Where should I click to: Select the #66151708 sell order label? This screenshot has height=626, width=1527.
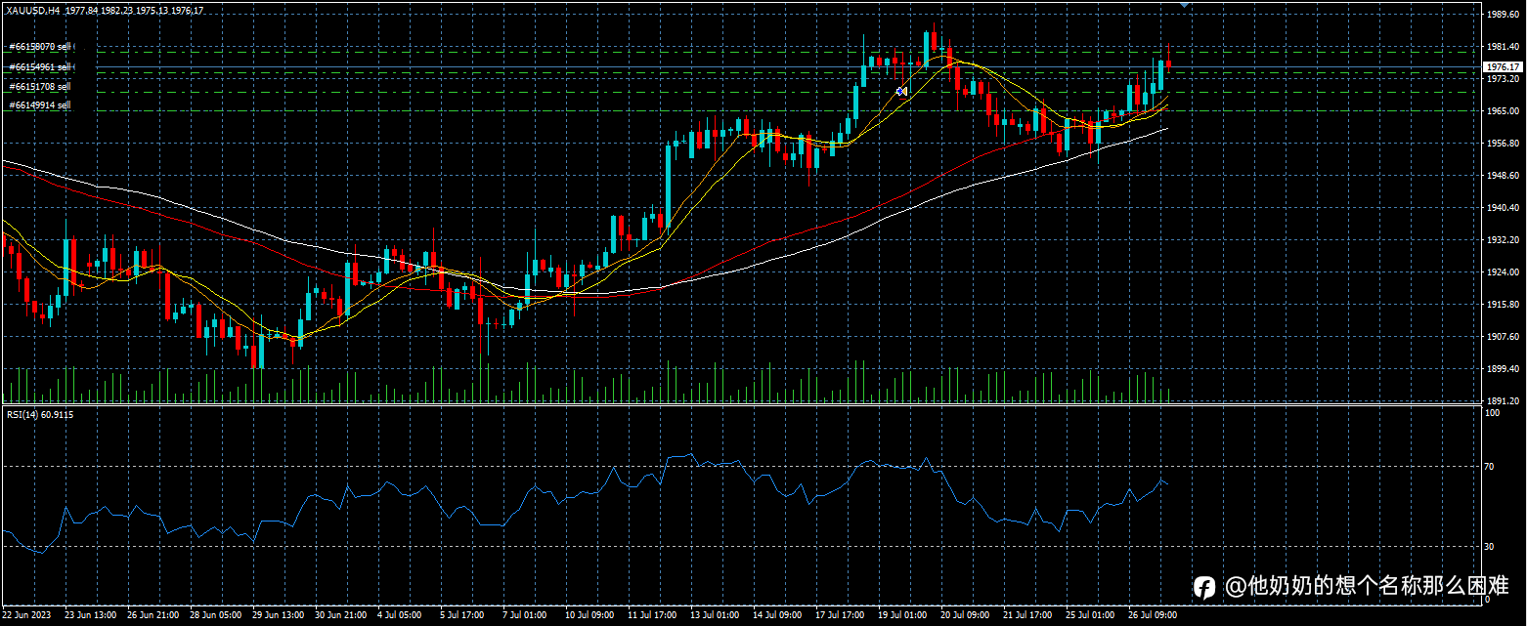pyautogui.click(x=39, y=86)
